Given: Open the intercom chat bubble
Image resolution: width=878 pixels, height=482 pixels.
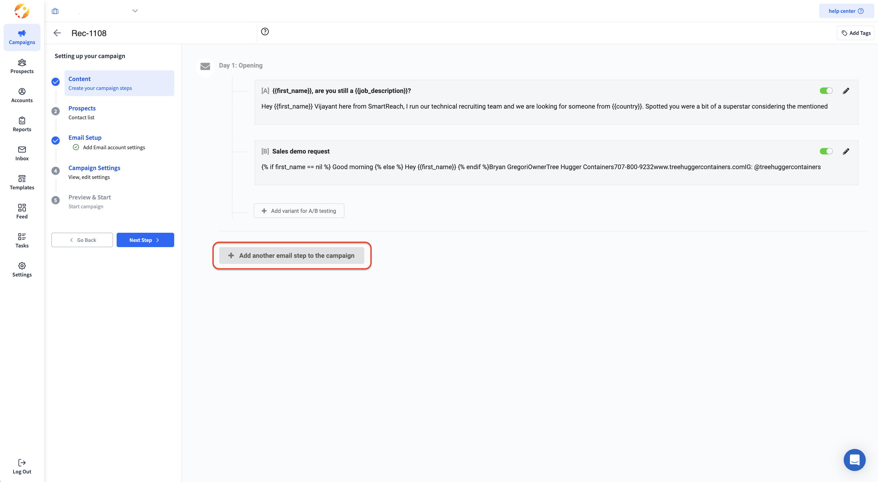Looking at the screenshot, I should pyautogui.click(x=854, y=460).
